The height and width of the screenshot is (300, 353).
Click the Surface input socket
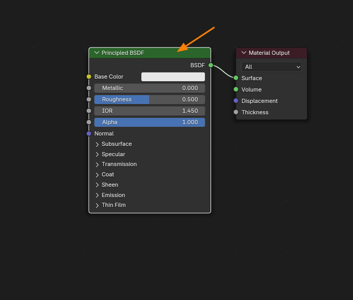pyautogui.click(x=236, y=78)
